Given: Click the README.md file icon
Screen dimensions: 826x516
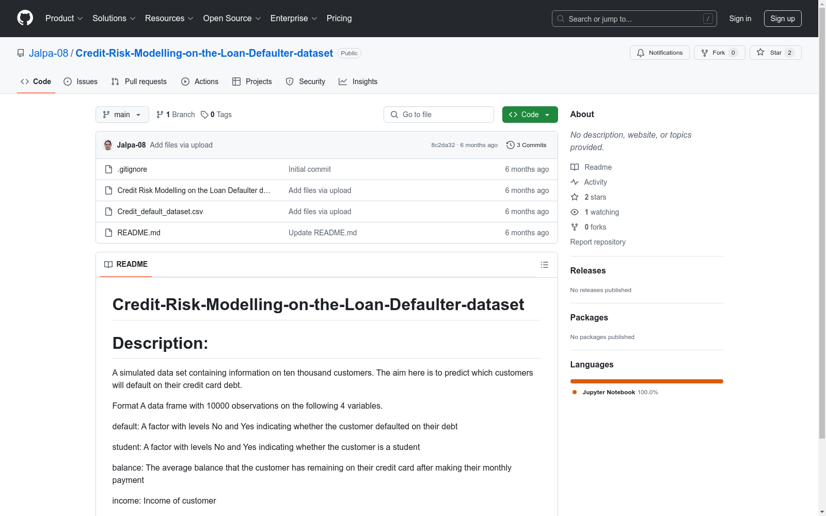Looking at the screenshot, I should [108, 233].
